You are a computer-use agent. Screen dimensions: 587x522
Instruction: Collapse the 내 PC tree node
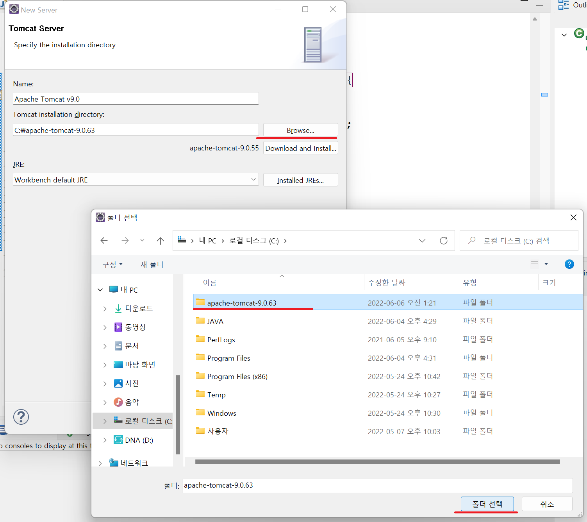click(100, 290)
